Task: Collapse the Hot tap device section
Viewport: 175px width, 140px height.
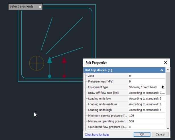Action: 162,70
